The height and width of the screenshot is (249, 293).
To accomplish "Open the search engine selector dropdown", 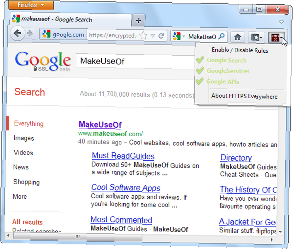I will click(x=183, y=36).
